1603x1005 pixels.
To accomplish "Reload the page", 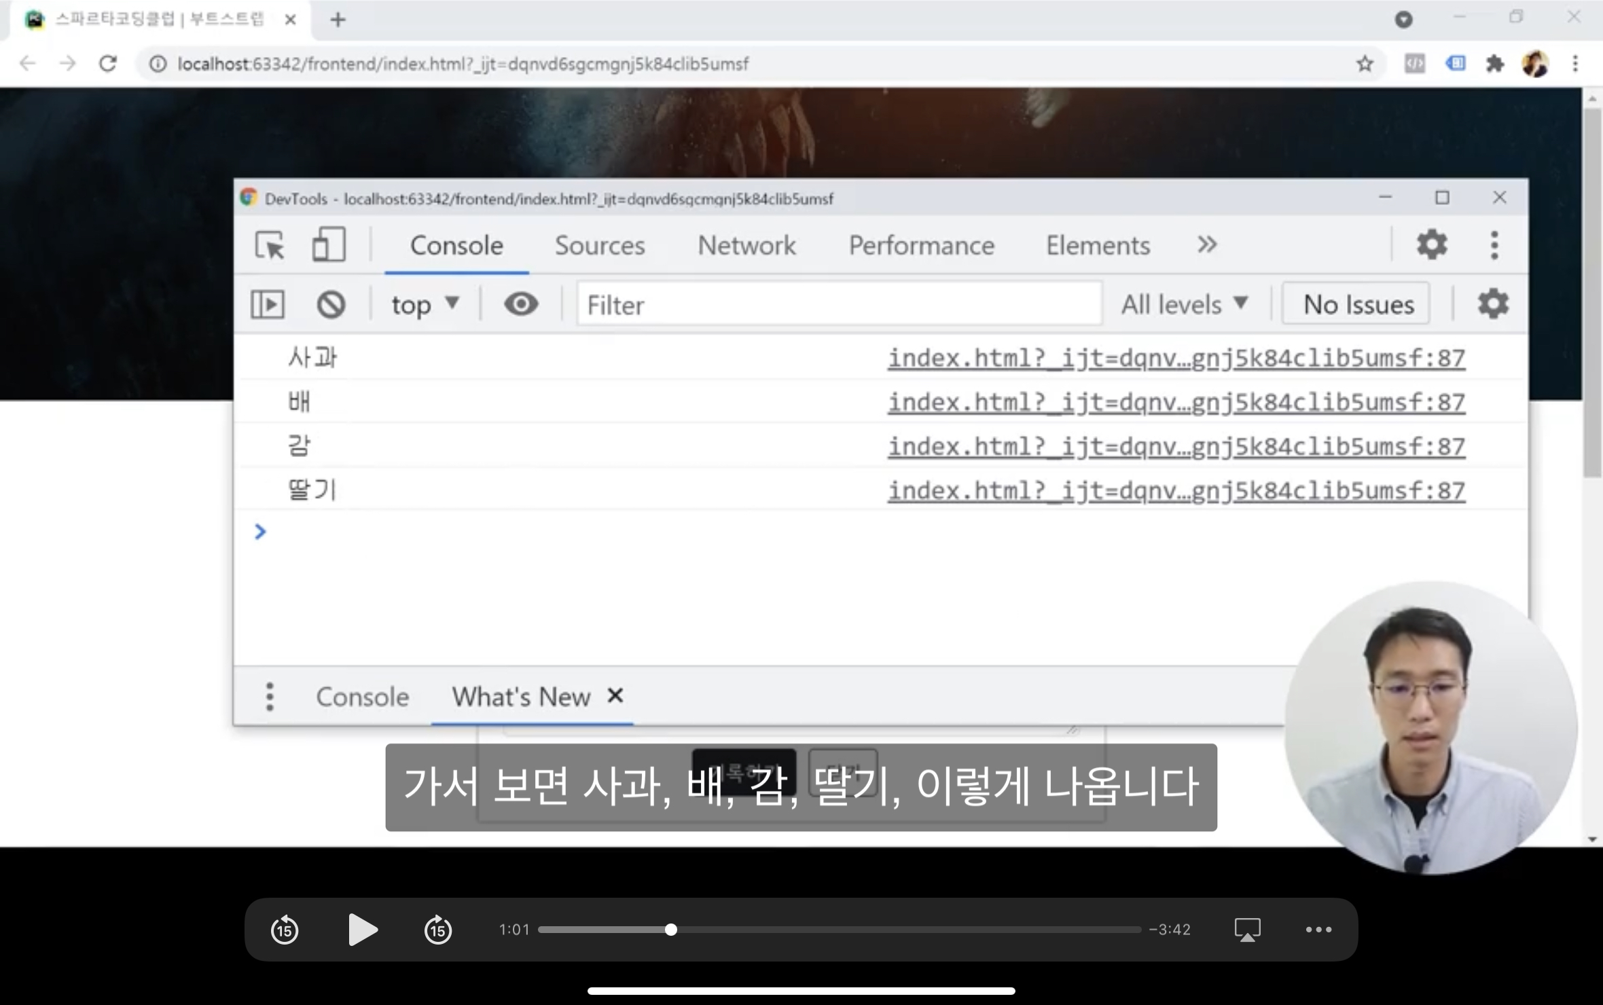I will point(108,64).
